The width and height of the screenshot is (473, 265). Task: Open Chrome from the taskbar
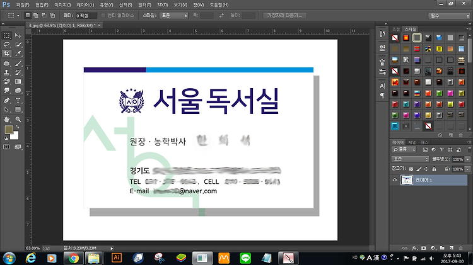[x=73, y=258]
